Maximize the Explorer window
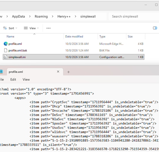This screenshot has height=152, width=159. tap(156, 5)
